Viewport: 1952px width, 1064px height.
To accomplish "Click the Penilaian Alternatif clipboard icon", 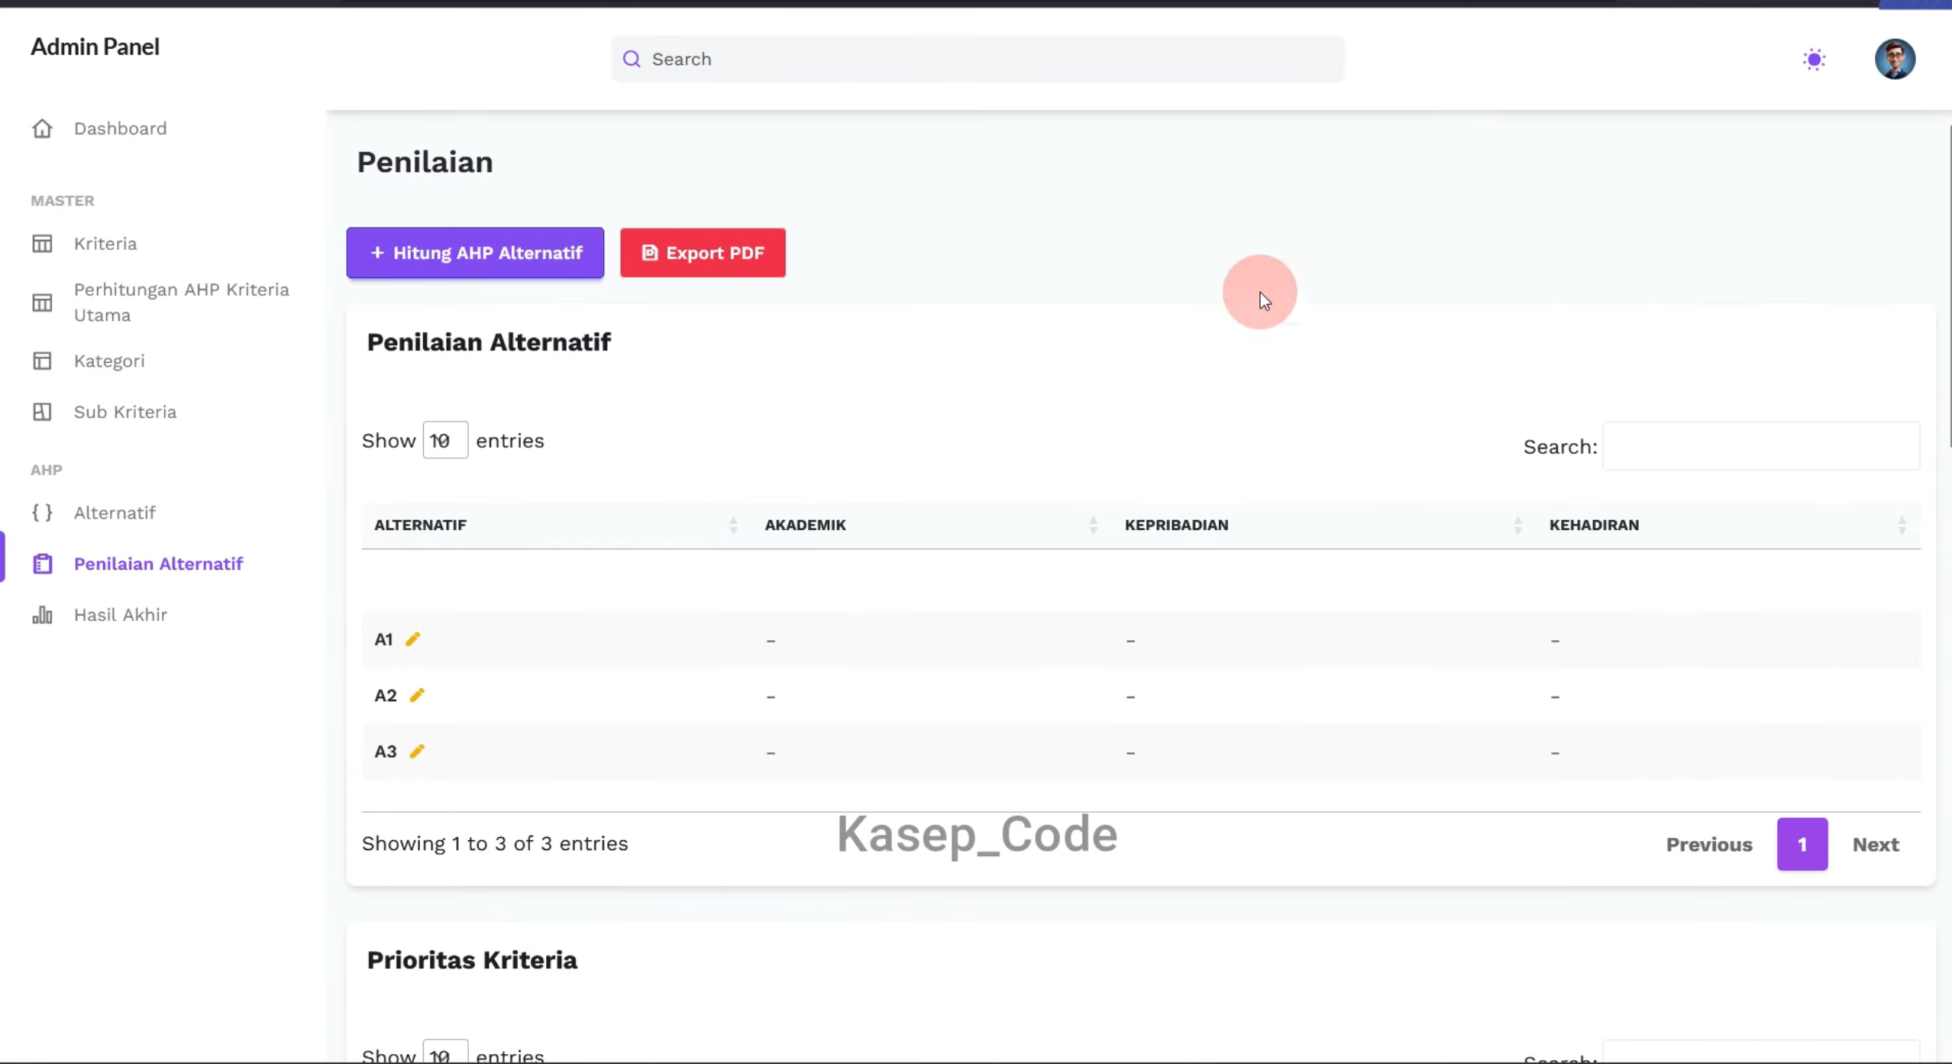I will (x=42, y=564).
